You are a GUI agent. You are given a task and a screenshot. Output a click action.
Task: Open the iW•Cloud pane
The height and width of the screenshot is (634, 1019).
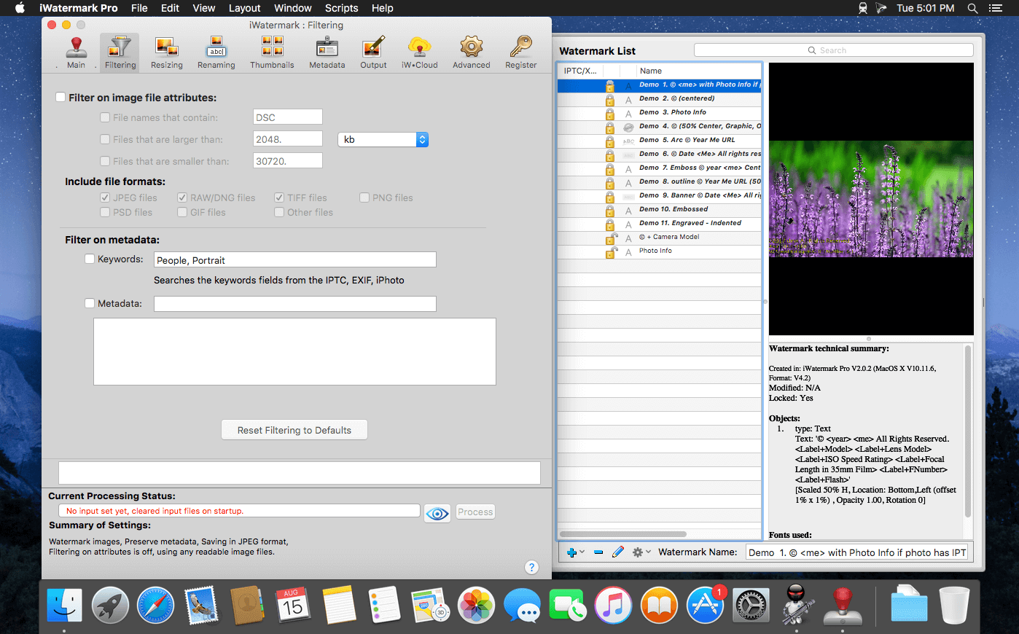click(419, 52)
